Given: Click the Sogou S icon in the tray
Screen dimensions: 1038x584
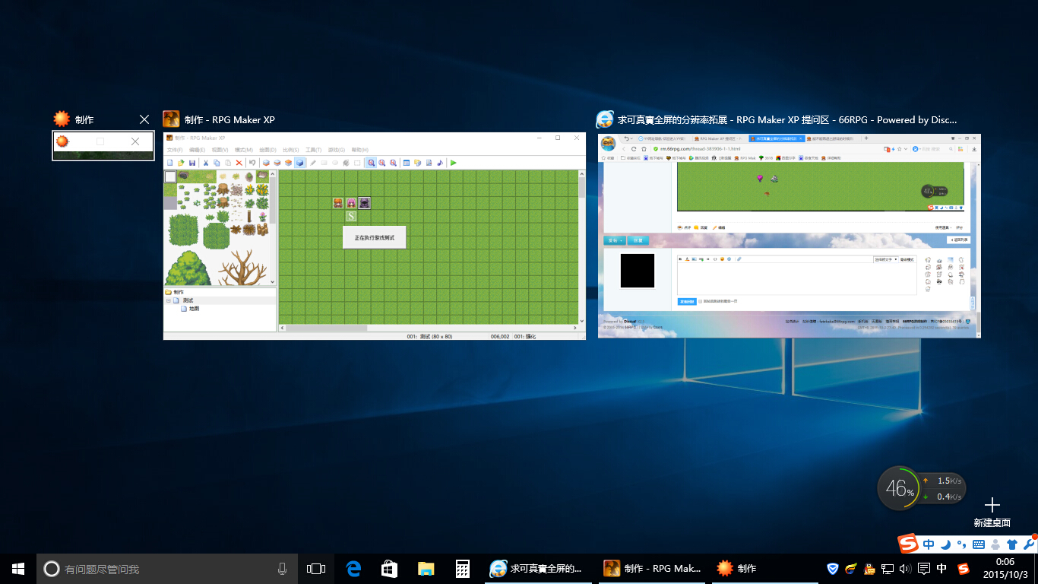Looking at the screenshot, I should [964, 568].
